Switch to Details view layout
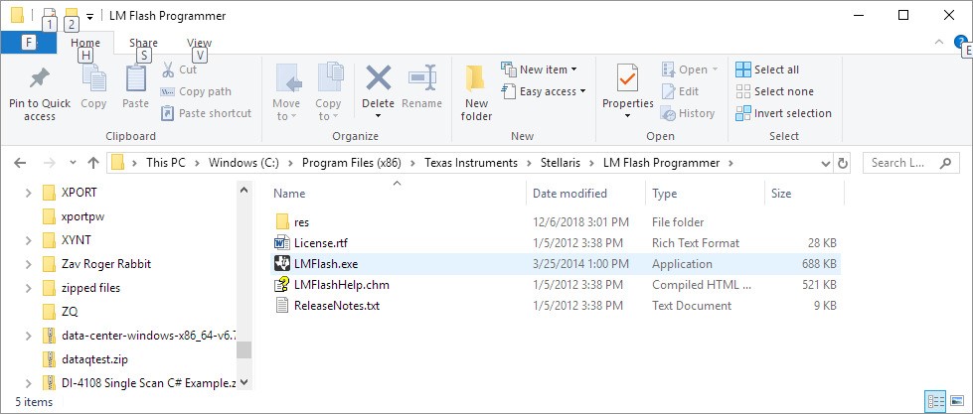This screenshot has width=973, height=414. (x=935, y=401)
